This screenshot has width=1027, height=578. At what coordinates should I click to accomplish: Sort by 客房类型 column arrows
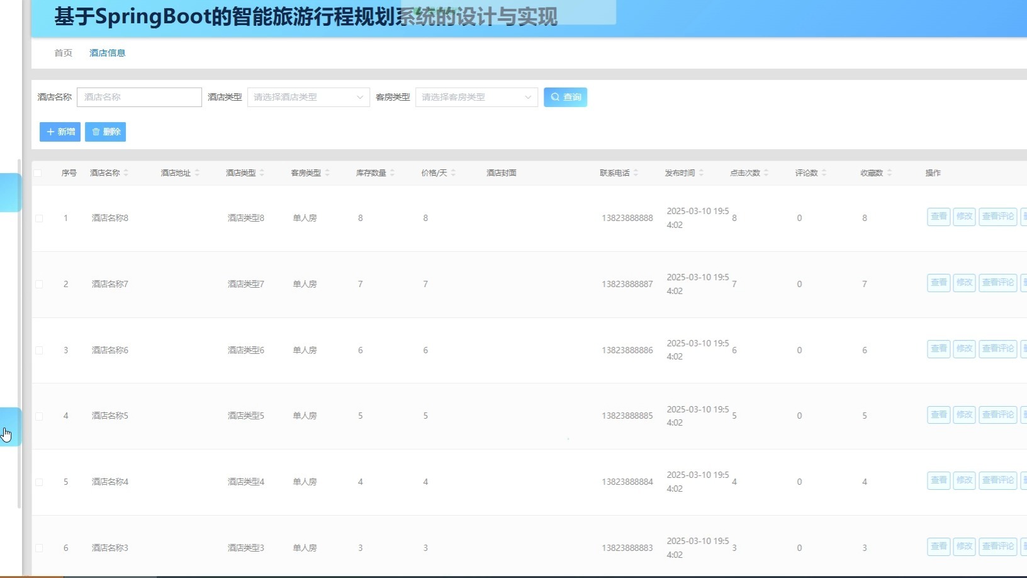(327, 173)
